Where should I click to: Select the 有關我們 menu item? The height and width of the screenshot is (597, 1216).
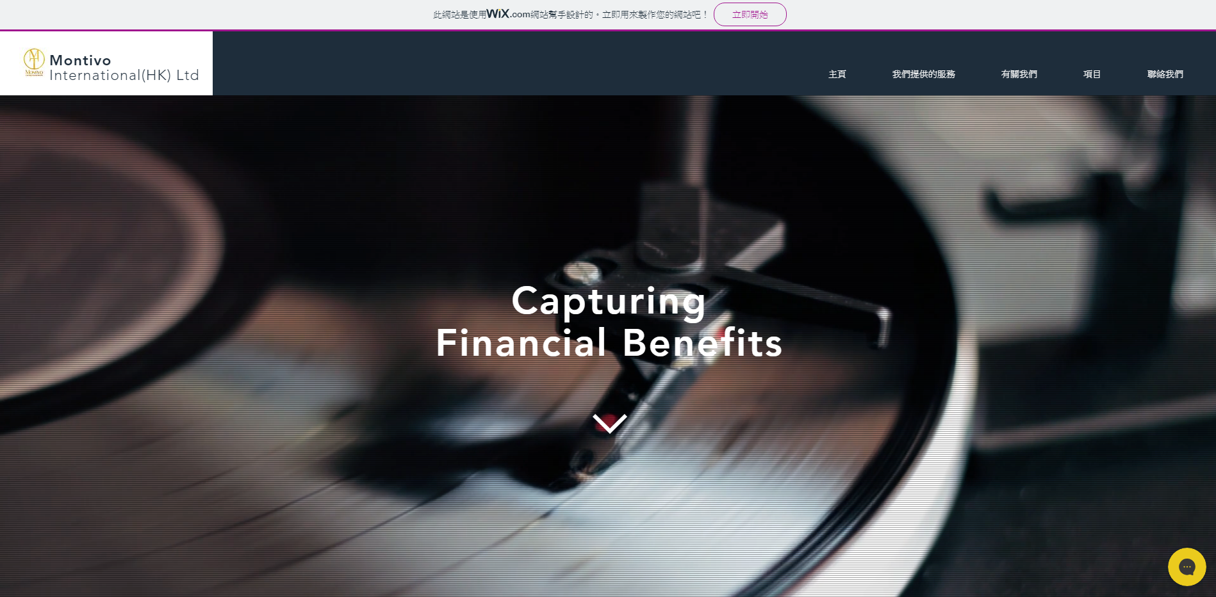click(1019, 74)
